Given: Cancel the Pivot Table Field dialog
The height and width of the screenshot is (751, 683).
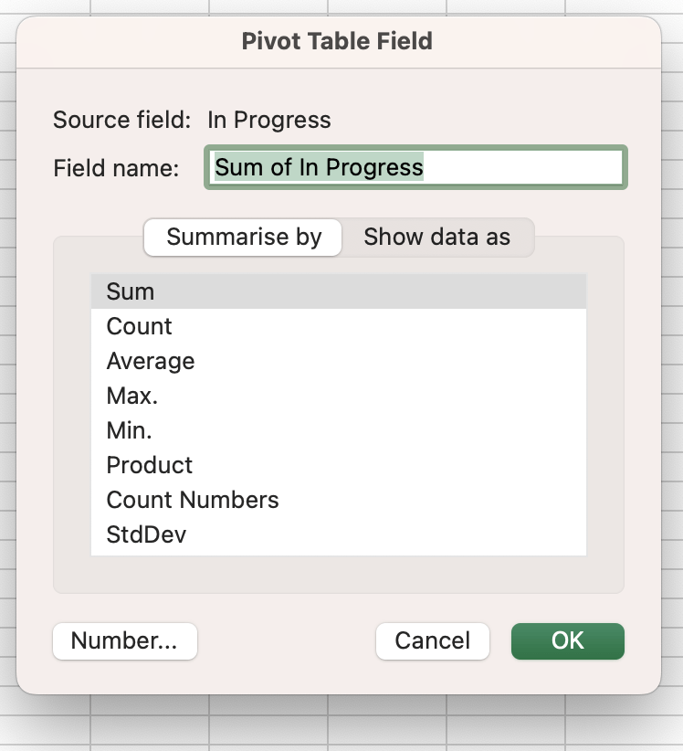Looking at the screenshot, I should point(433,641).
